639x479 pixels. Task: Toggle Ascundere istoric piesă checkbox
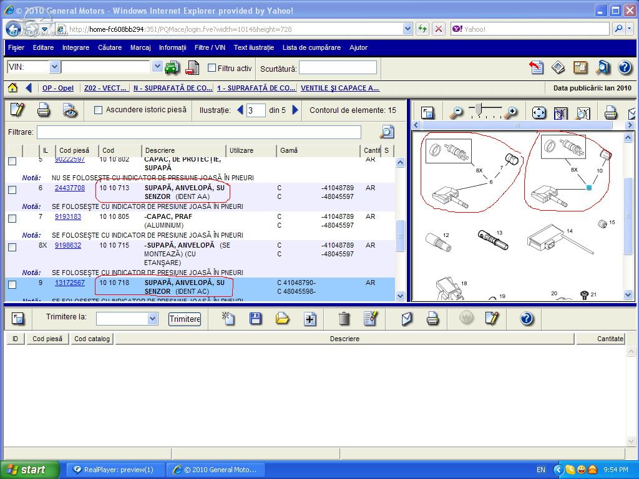click(98, 110)
